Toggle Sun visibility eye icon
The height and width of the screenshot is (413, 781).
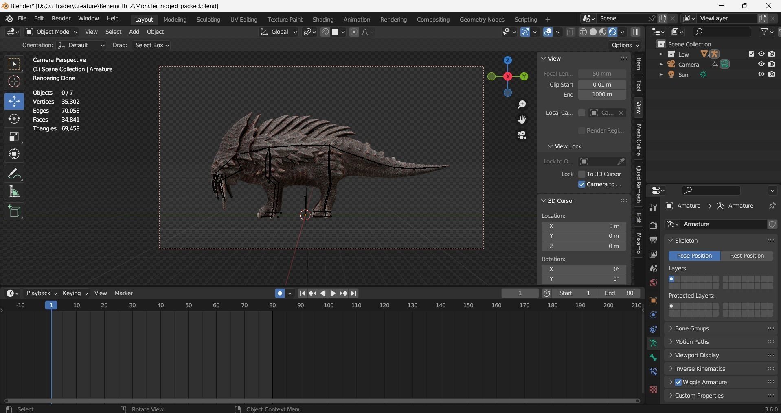(x=761, y=74)
